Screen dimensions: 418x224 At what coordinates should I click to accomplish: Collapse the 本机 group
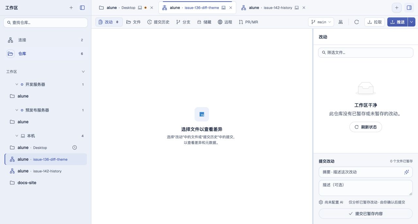[17, 136]
